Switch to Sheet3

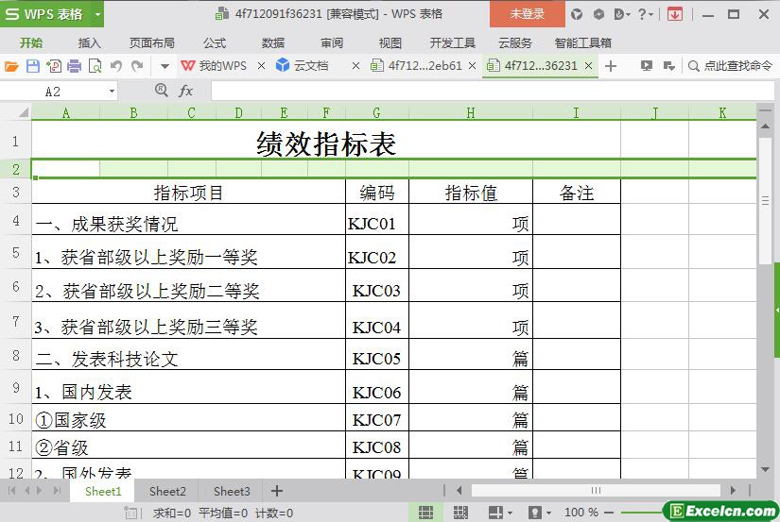232,491
